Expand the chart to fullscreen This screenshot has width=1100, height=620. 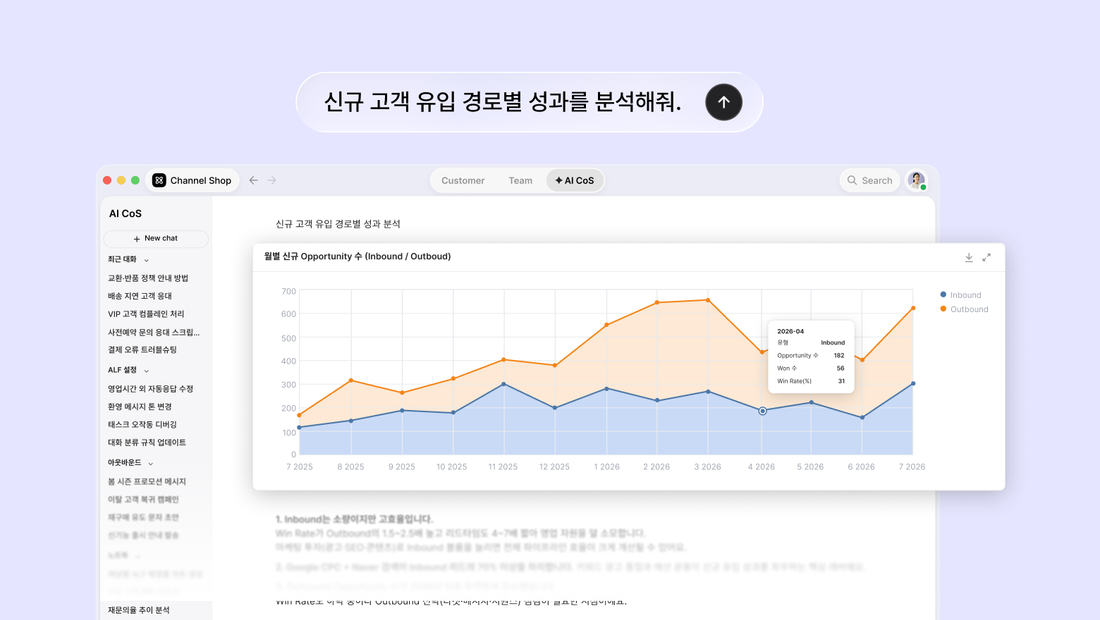(x=986, y=257)
